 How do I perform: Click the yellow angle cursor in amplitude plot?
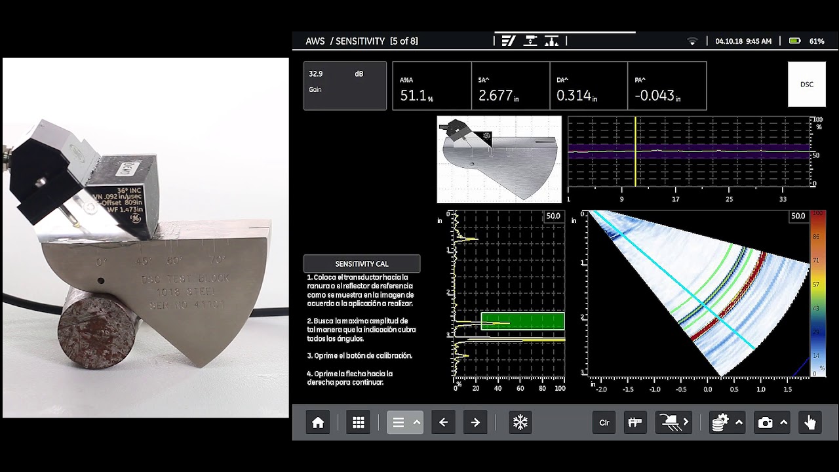(x=635, y=151)
